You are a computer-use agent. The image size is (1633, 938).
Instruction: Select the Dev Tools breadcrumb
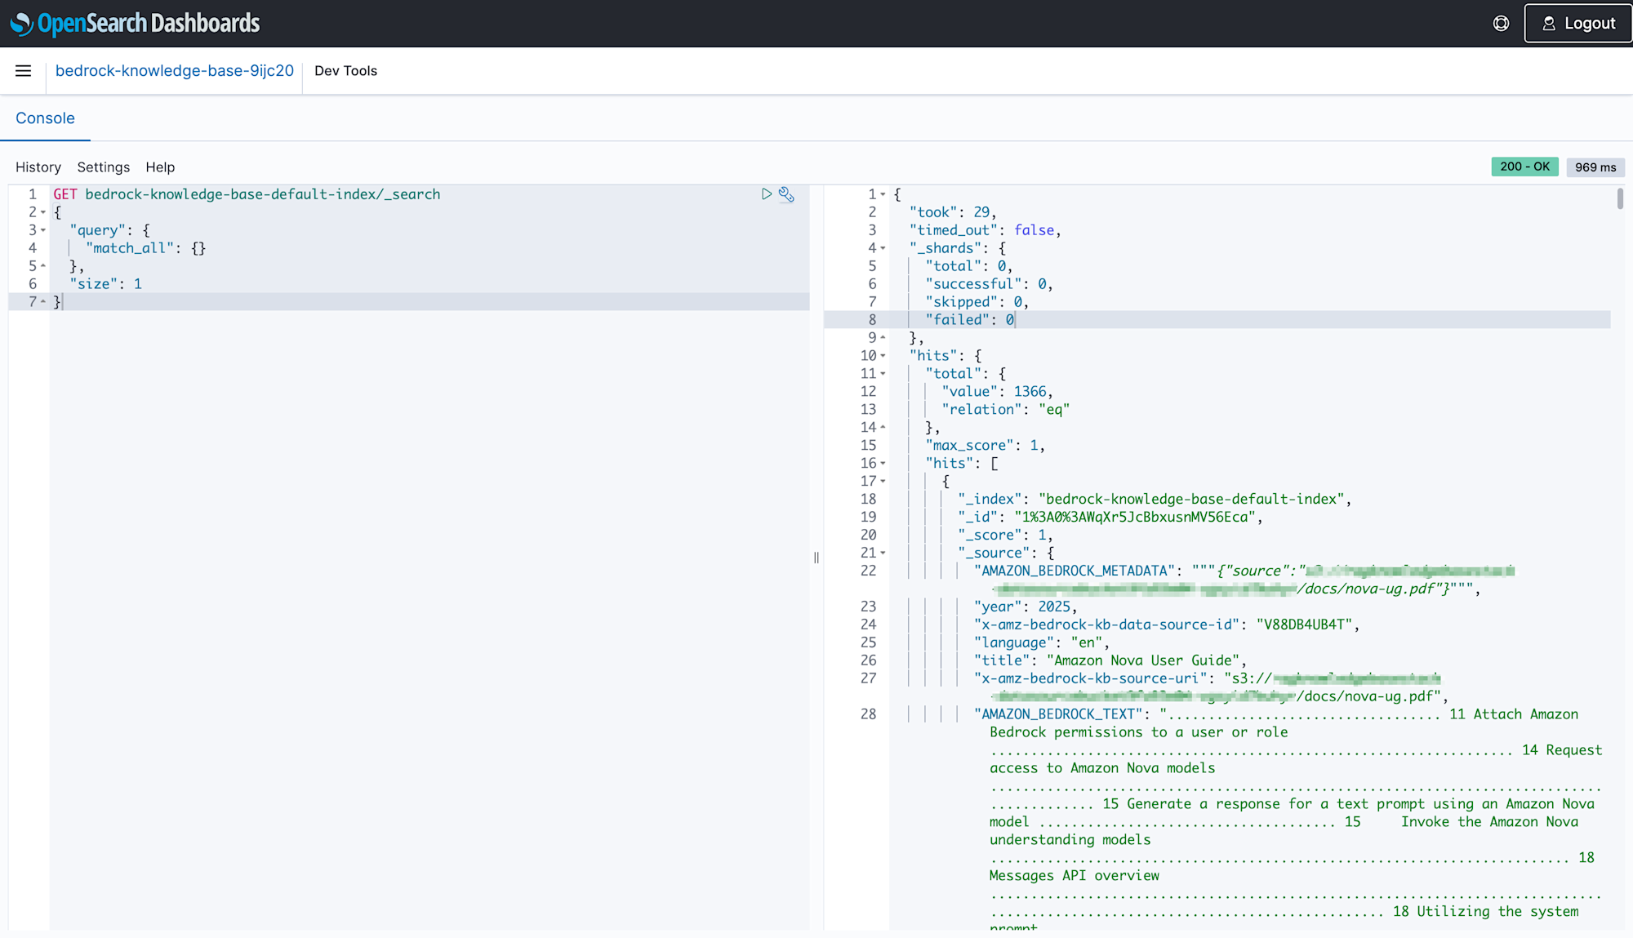346,71
